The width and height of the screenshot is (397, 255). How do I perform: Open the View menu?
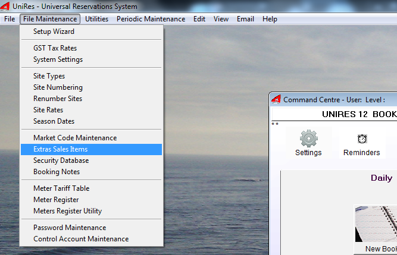coord(221,19)
